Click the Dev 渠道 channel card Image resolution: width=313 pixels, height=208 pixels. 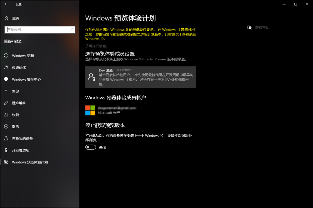point(140,77)
